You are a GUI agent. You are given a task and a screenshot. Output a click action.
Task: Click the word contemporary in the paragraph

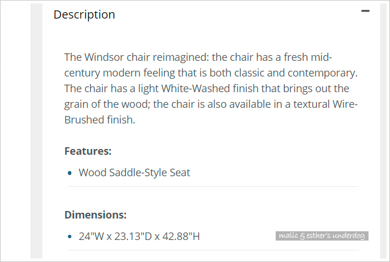pos(323,73)
